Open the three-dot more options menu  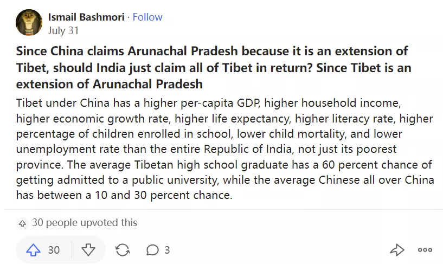[x=425, y=250]
